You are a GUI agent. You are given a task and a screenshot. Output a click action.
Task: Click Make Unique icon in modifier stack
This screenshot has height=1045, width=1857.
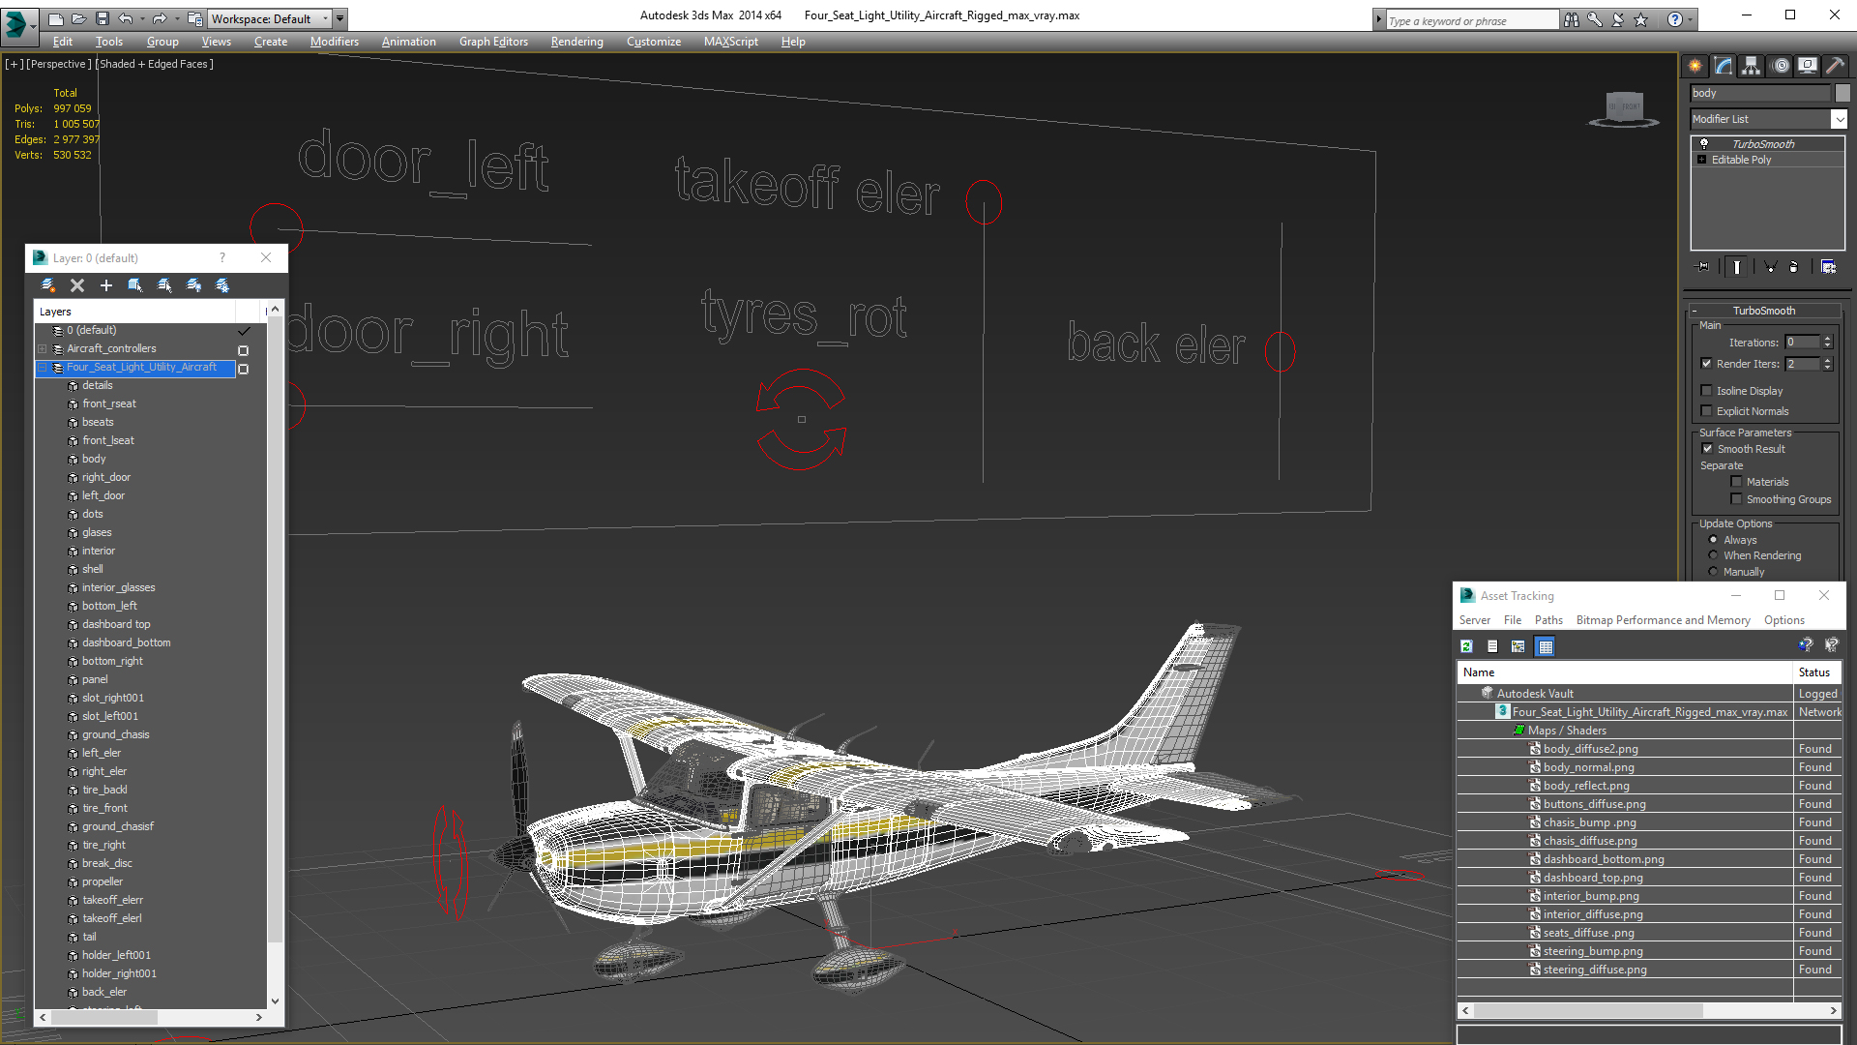click(1770, 267)
